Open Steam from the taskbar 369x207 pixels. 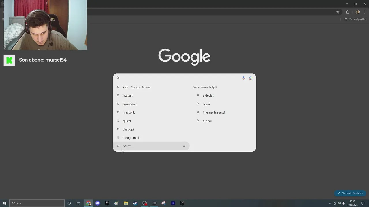[135, 203]
